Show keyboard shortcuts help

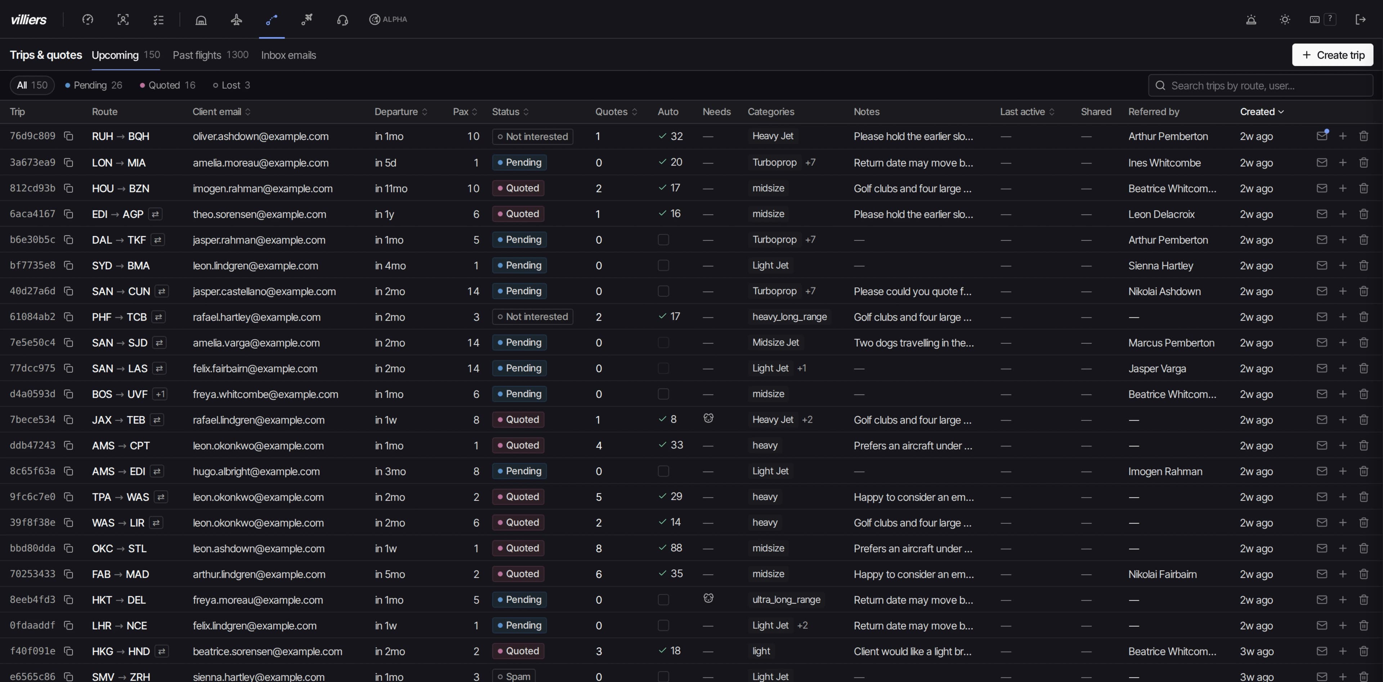tap(1322, 19)
